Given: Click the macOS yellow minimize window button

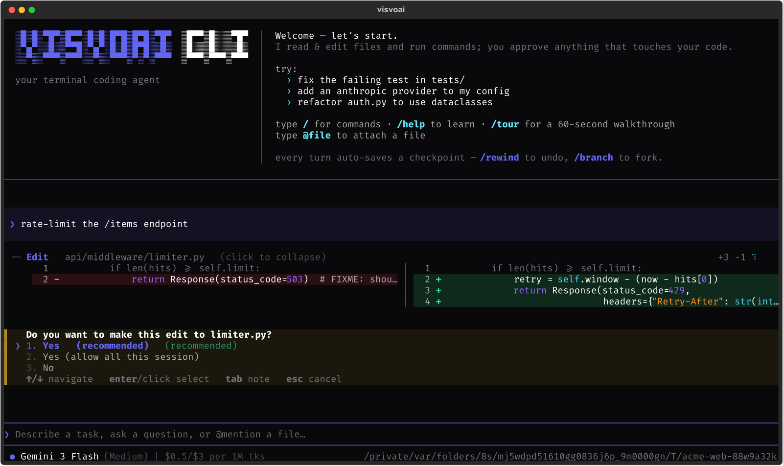Looking at the screenshot, I should click(x=22, y=10).
